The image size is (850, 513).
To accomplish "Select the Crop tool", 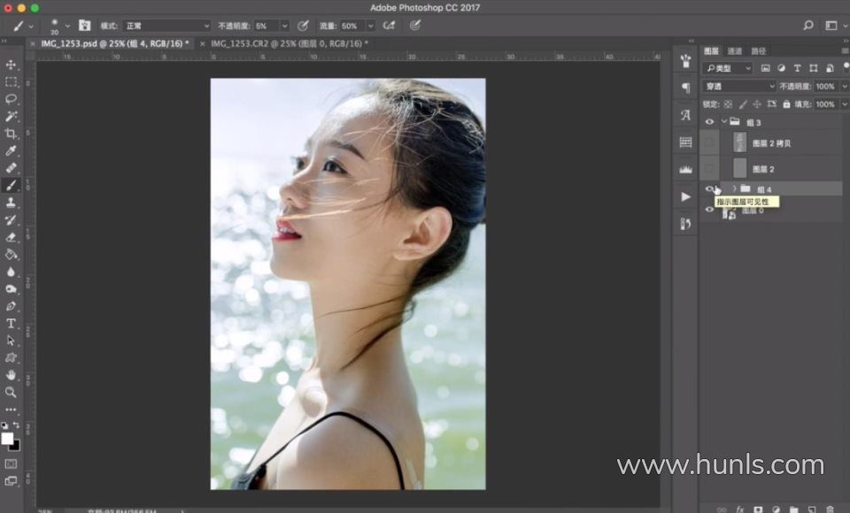I will (x=11, y=134).
